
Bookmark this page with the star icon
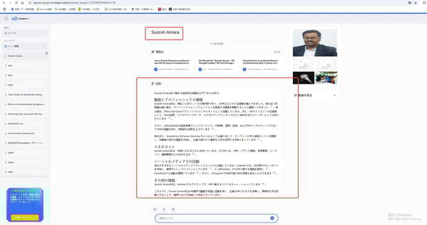[416, 2]
